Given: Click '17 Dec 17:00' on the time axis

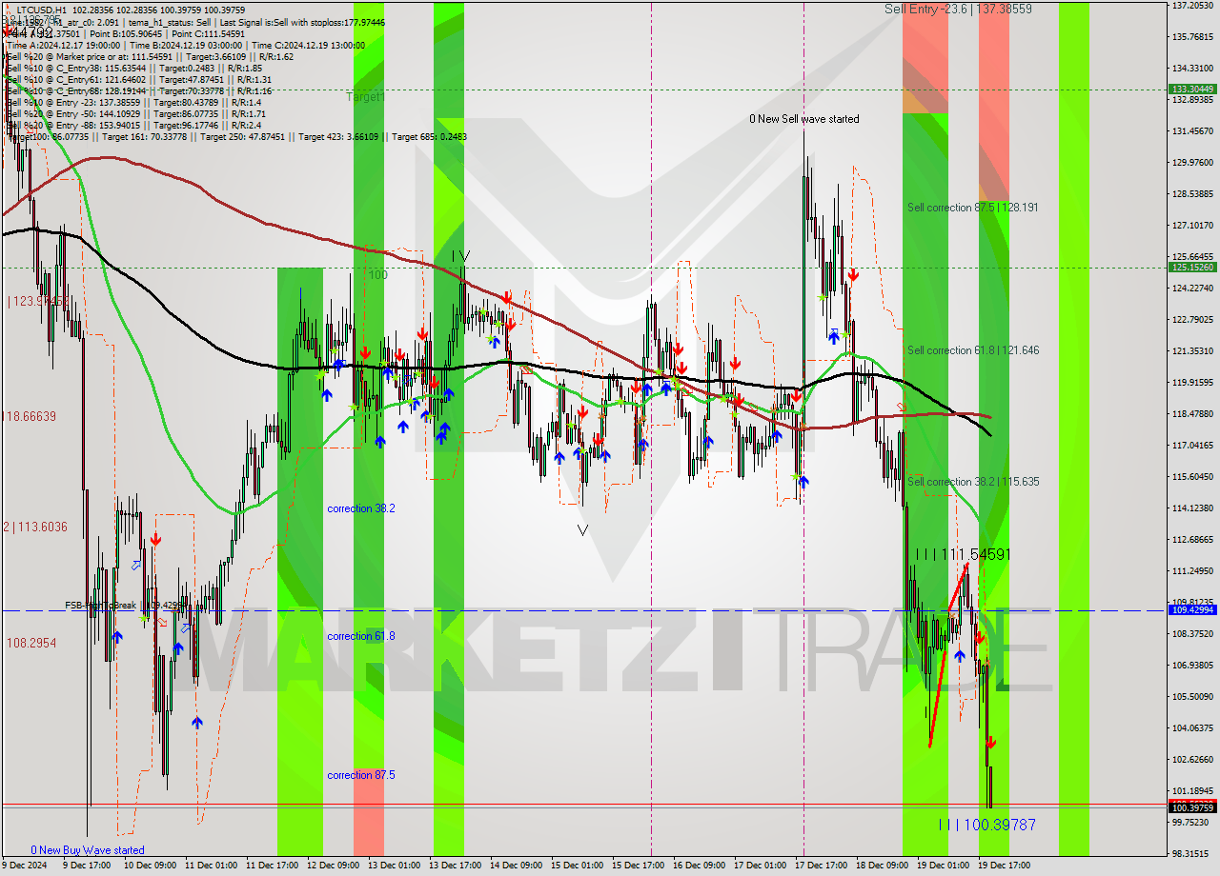Looking at the screenshot, I should [821, 866].
